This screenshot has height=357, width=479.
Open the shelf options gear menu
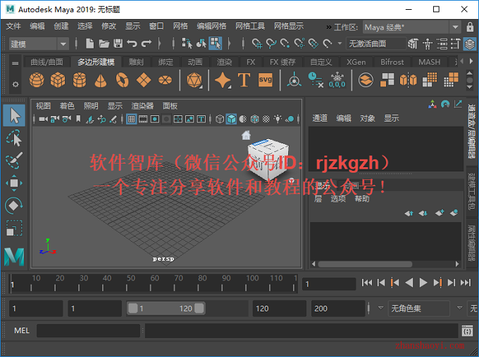coord(15,84)
